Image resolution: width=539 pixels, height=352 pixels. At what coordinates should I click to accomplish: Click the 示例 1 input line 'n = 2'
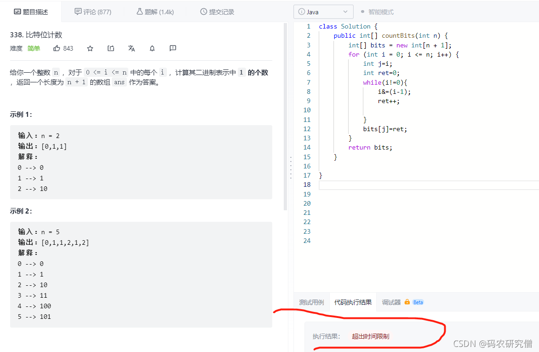(x=39, y=136)
